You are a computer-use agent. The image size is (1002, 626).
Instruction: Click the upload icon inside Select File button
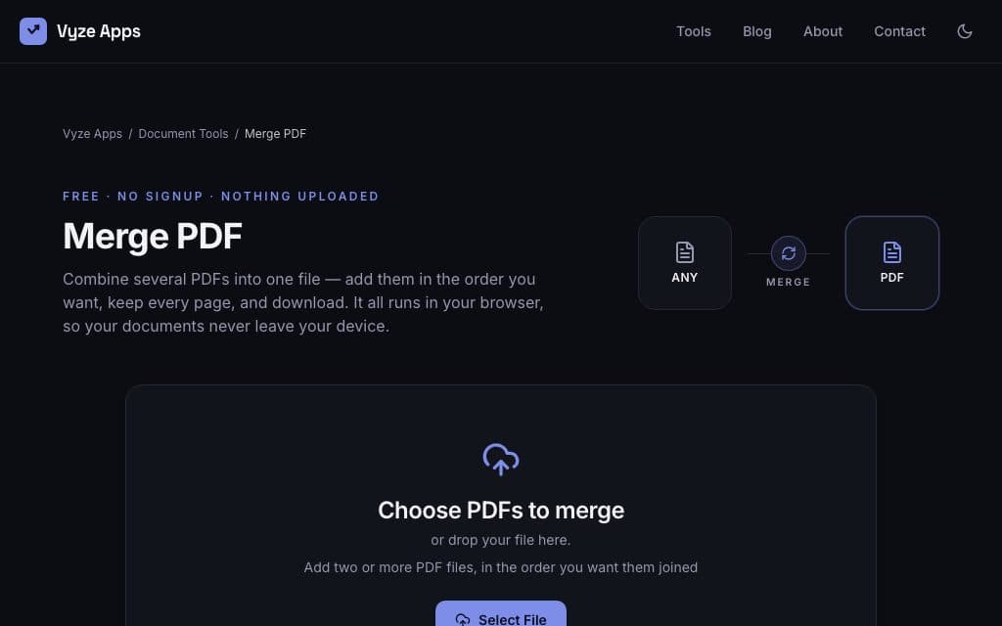[x=463, y=619]
